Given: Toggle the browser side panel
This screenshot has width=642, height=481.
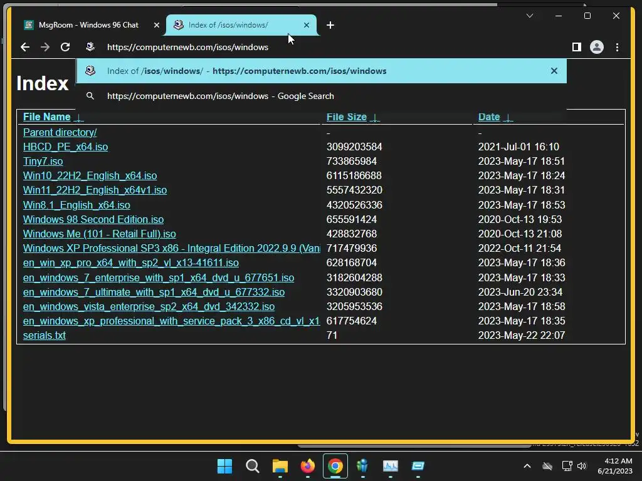Looking at the screenshot, I should click(x=577, y=47).
